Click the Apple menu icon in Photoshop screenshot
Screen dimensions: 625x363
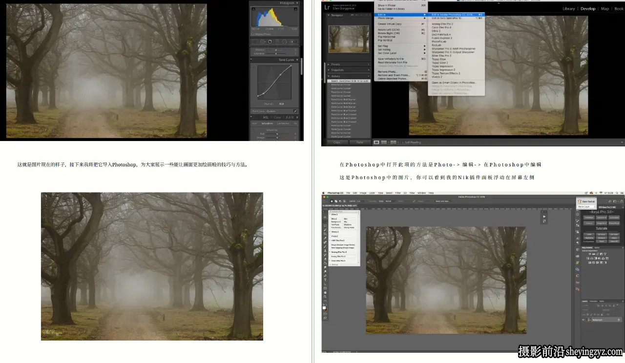[323, 193]
